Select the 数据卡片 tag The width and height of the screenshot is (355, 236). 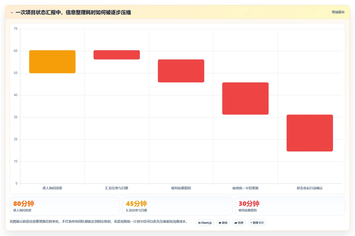click(257, 223)
